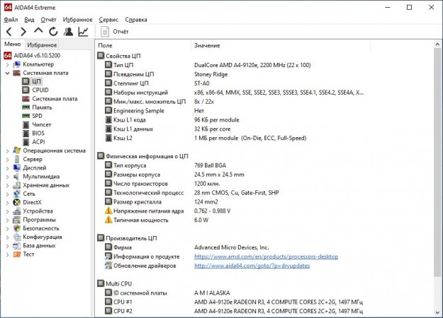Image resolution: width=443 pixels, height=318 pixels.
Task: Click the Refresh icon in toolbar
Action: pos(53,32)
